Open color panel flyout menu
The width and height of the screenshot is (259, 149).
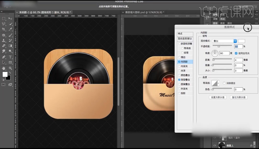point(256,15)
